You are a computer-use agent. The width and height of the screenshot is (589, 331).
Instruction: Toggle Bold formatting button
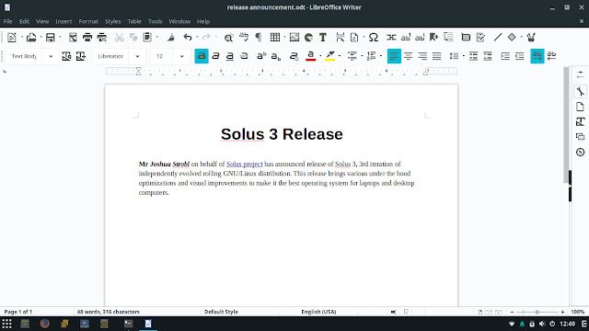[202, 56]
